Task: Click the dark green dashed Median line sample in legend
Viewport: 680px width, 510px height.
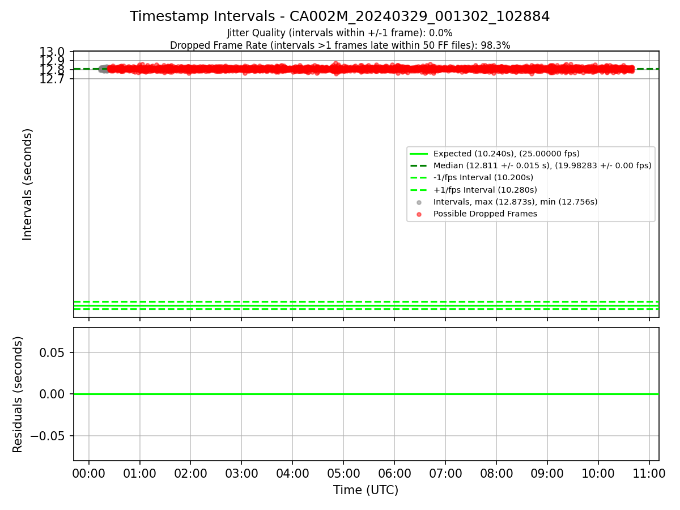Action: (419, 165)
